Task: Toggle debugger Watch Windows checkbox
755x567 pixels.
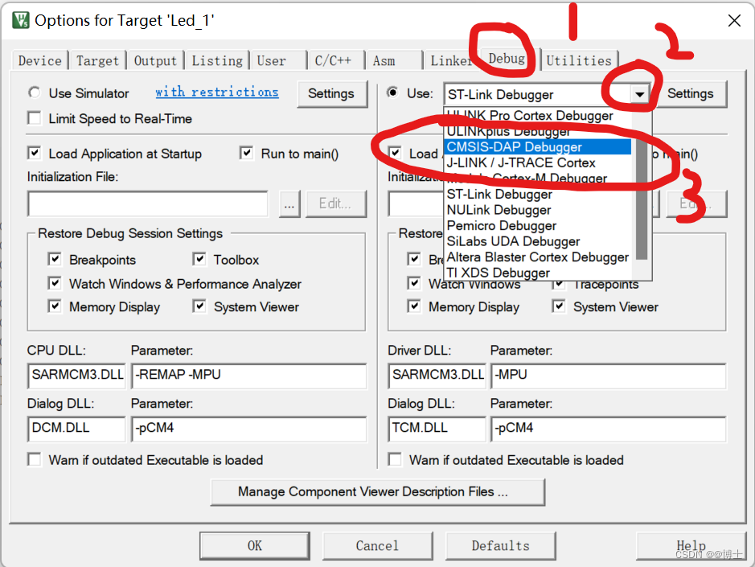Action: tap(413, 283)
